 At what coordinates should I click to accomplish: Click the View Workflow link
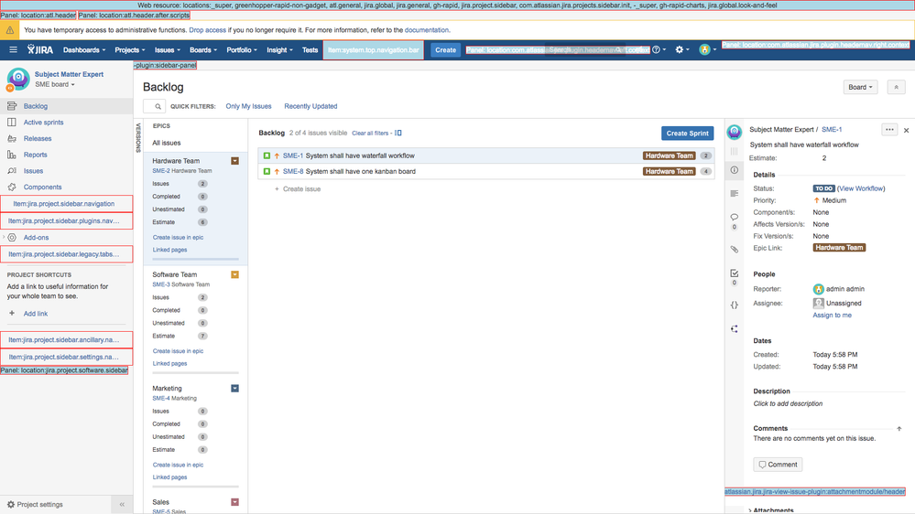(x=861, y=188)
